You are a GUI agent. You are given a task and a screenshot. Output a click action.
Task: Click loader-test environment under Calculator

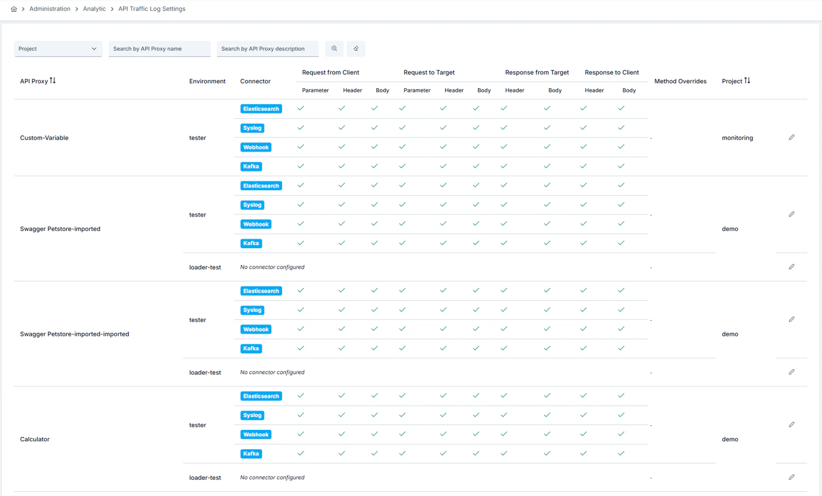pyautogui.click(x=205, y=478)
